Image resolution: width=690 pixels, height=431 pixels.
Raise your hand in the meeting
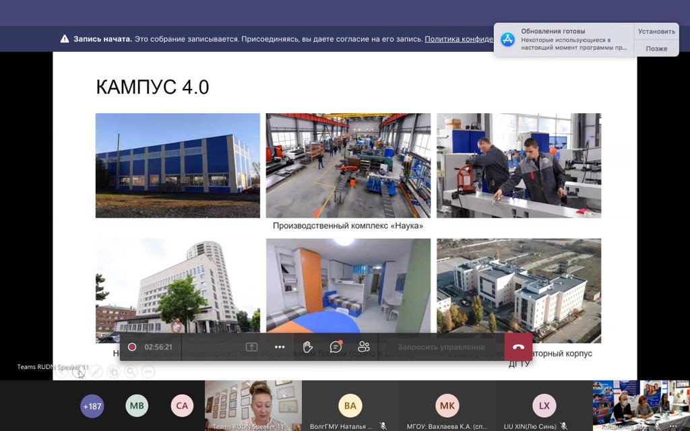coord(307,347)
